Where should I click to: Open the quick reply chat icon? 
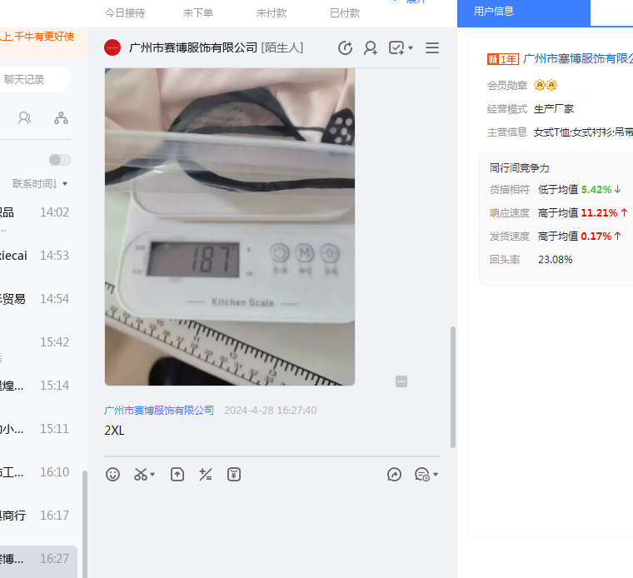tap(422, 474)
